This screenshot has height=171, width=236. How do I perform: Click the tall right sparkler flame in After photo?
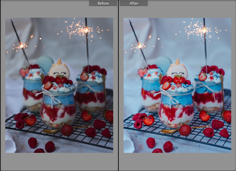205,30
